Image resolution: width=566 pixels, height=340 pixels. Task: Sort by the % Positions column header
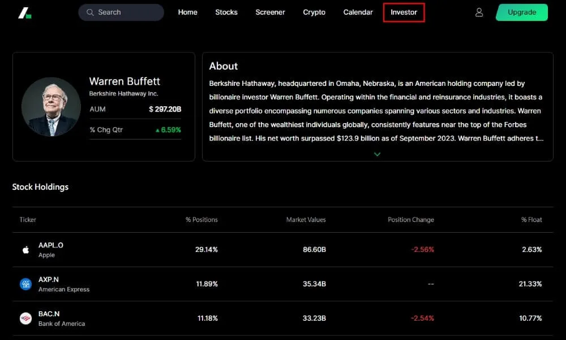[201, 220]
